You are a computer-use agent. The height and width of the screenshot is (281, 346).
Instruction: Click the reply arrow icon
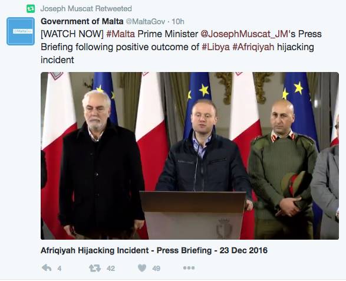[47, 268]
